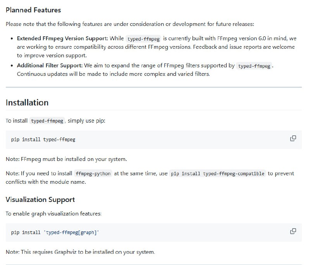Click the divider line above Installation
The width and height of the screenshot is (310, 265).
[x=153, y=87]
